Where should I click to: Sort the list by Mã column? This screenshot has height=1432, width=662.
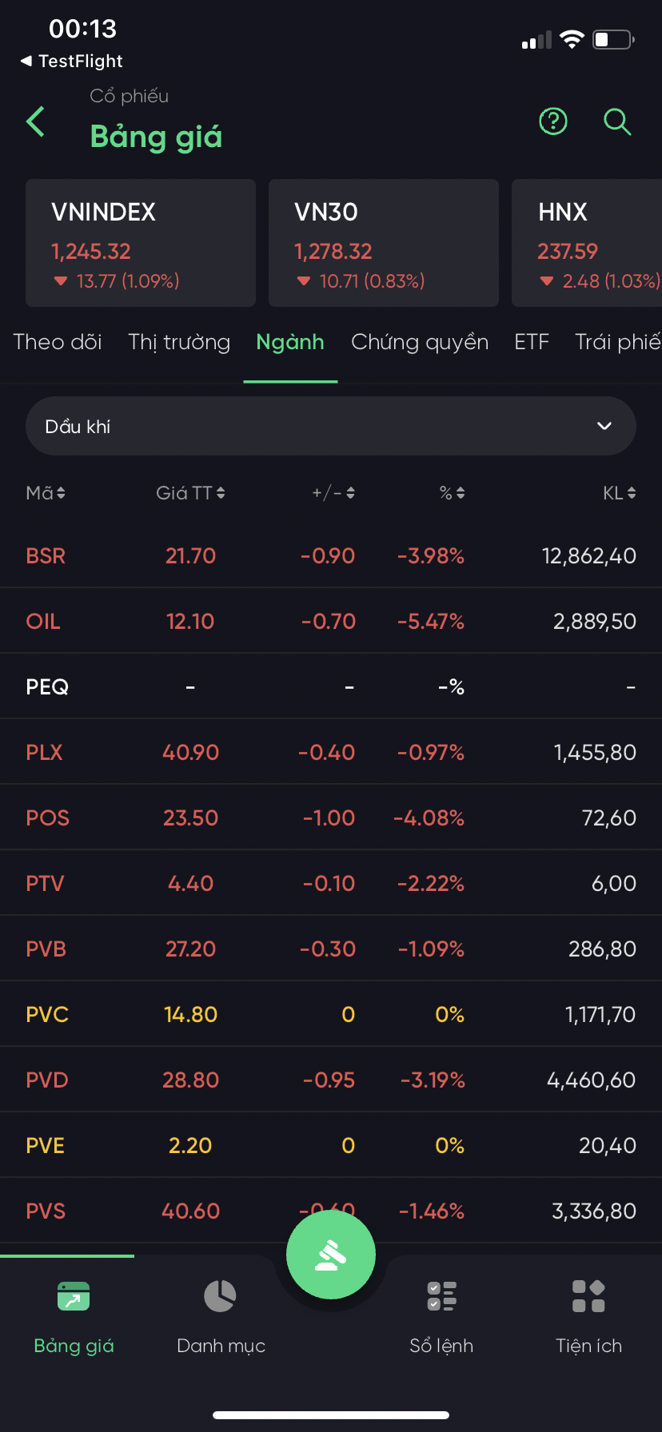[x=46, y=493]
